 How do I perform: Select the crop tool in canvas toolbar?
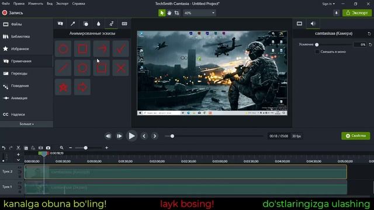(x=176, y=13)
